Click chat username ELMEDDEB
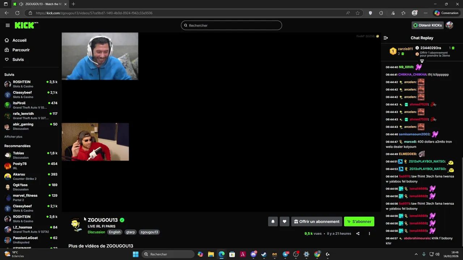463x260 pixels. point(408,154)
